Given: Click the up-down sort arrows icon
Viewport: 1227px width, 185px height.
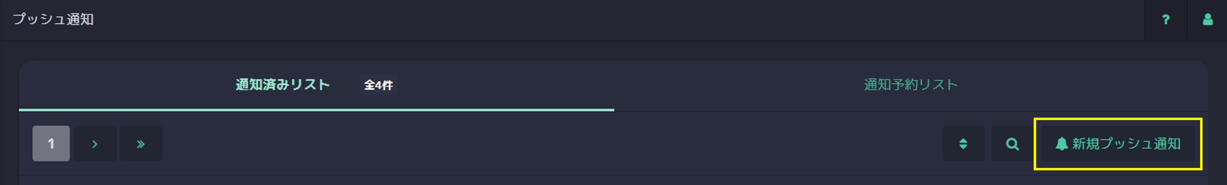Looking at the screenshot, I should tap(963, 144).
